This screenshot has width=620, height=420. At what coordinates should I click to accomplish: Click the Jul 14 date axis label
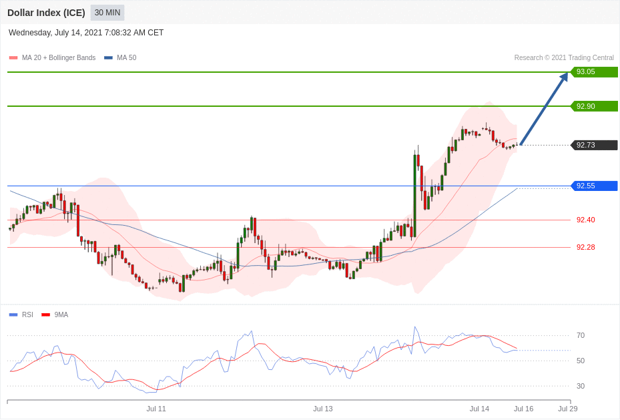coord(479,409)
